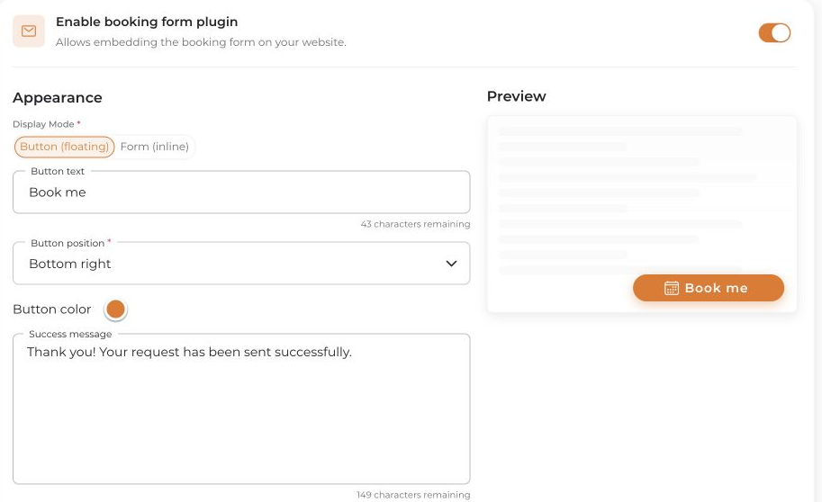Open the Button position dropdown
The height and width of the screenshot is (502, 822).
pyautogui.click(x=241, y=264)
